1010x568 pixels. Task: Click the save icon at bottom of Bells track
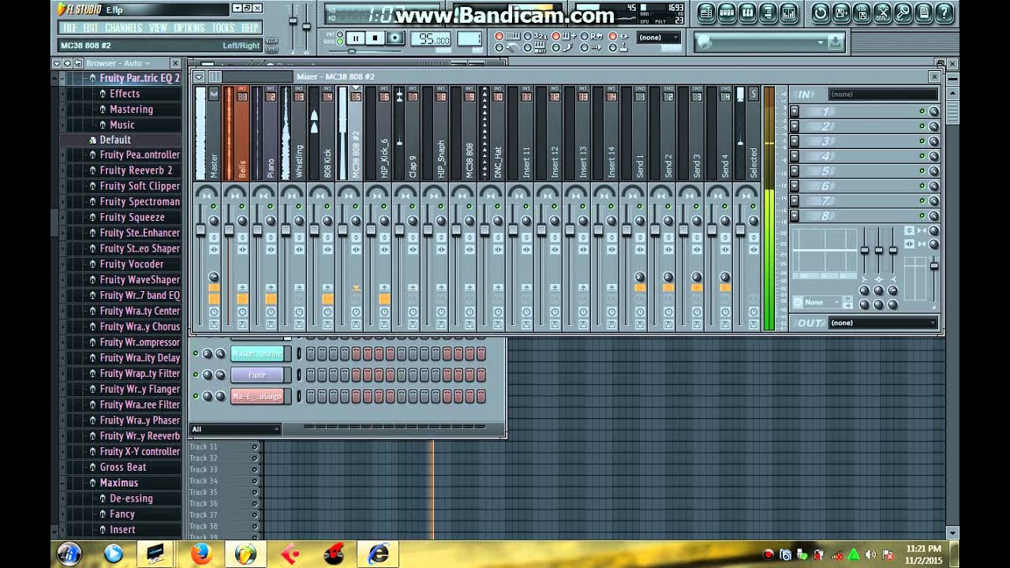(x=242, y=324)
